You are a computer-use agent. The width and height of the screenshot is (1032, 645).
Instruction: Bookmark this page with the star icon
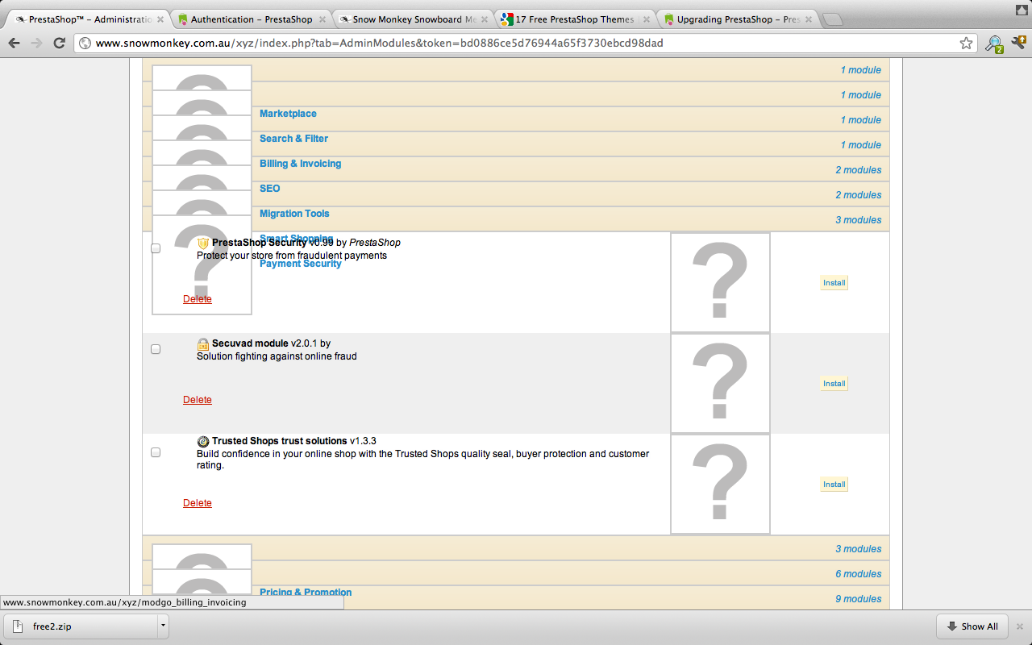pyautogui.click(x=966, y=43)
